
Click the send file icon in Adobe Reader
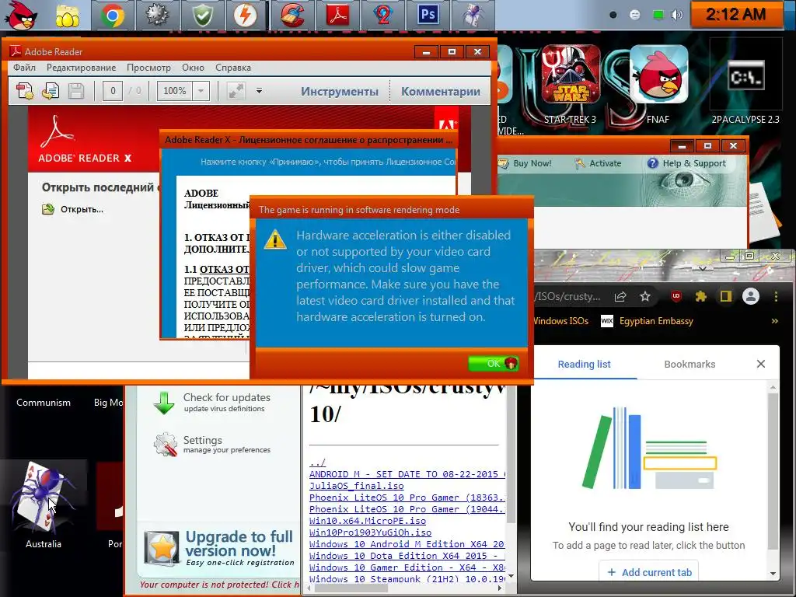51,91
